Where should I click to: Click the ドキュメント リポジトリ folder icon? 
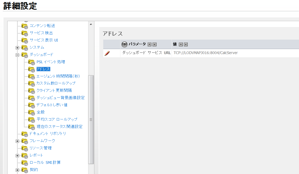pyautogui.click(x=25, y=134)
